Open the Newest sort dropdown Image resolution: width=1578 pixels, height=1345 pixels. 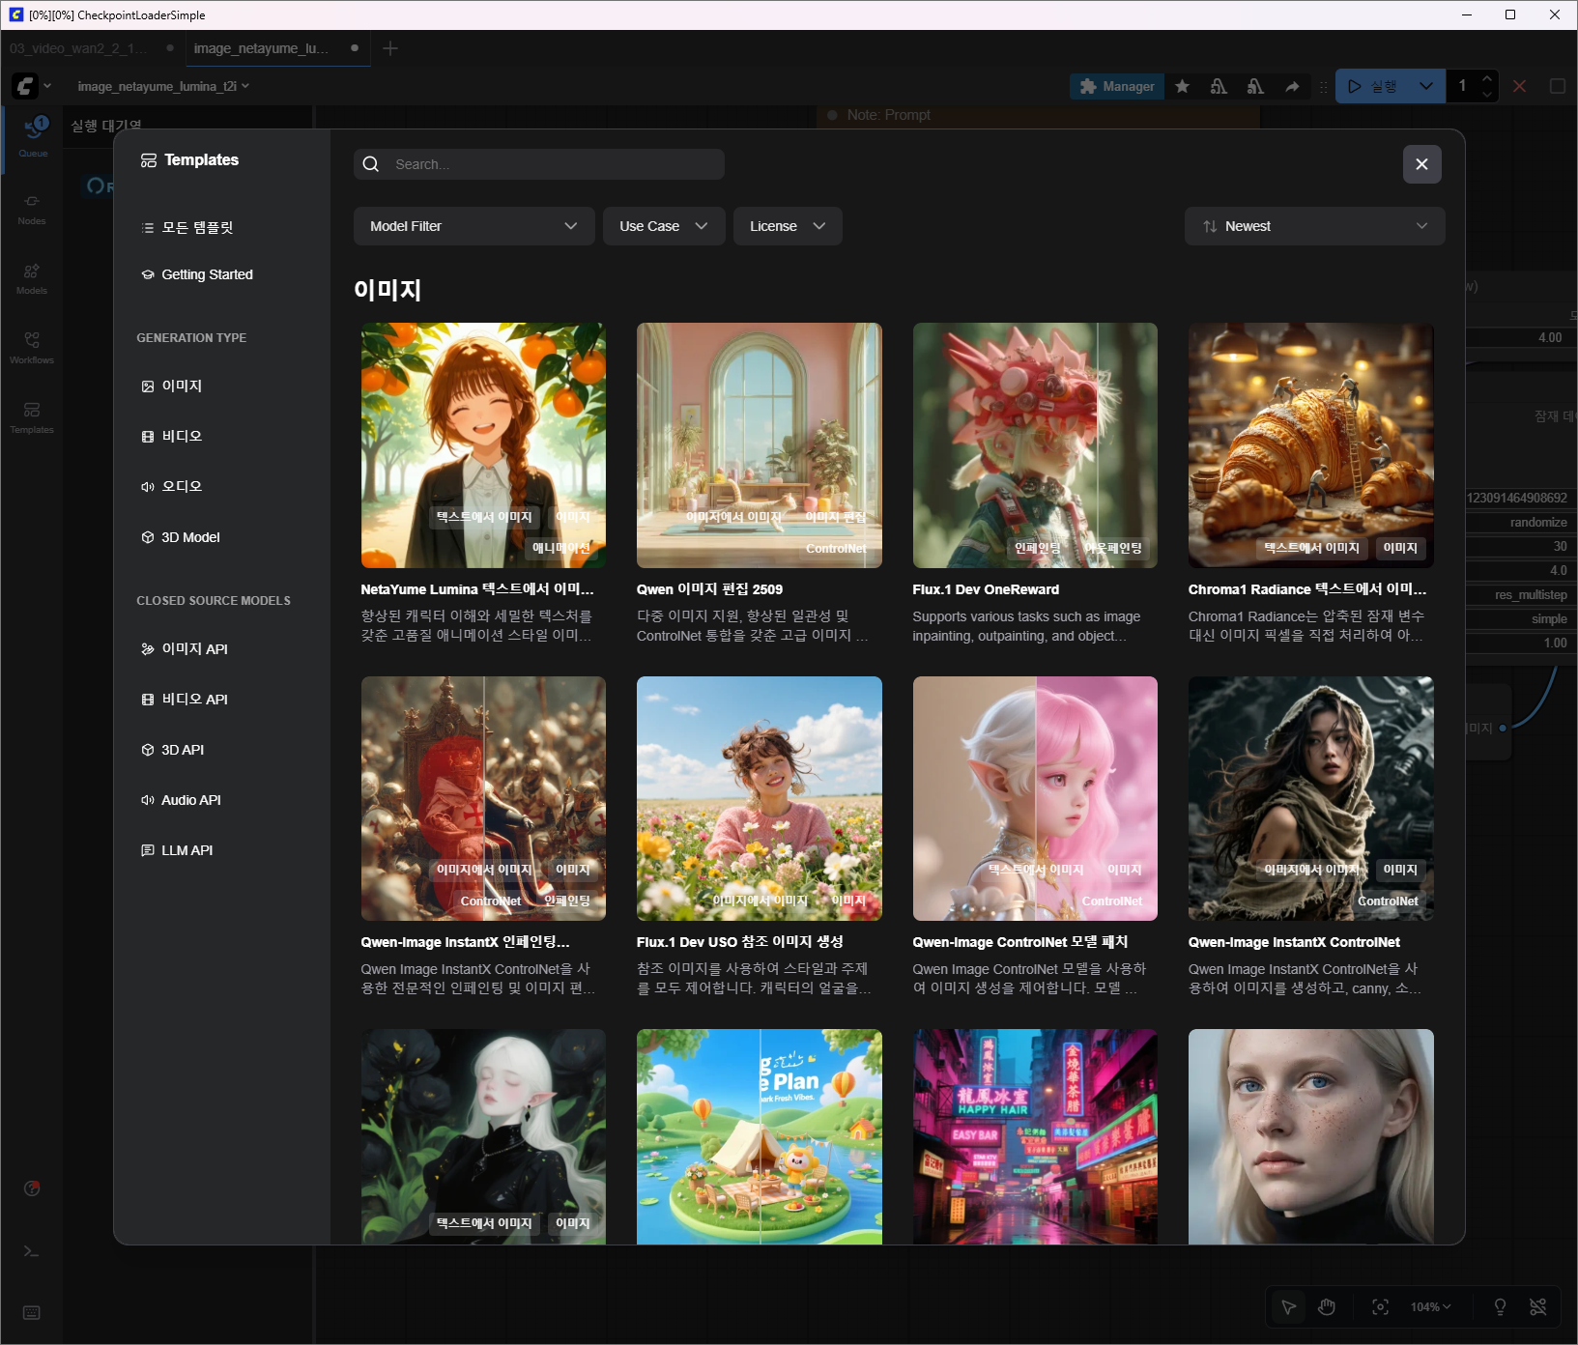click(1314, 226)
